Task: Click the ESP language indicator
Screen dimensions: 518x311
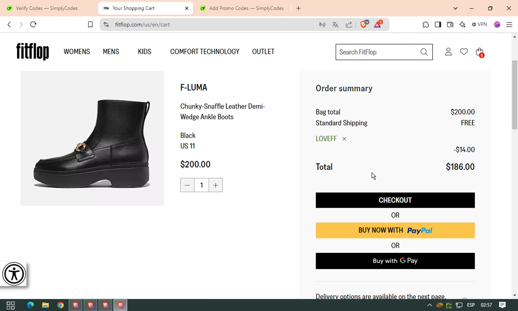Action: 471,305
